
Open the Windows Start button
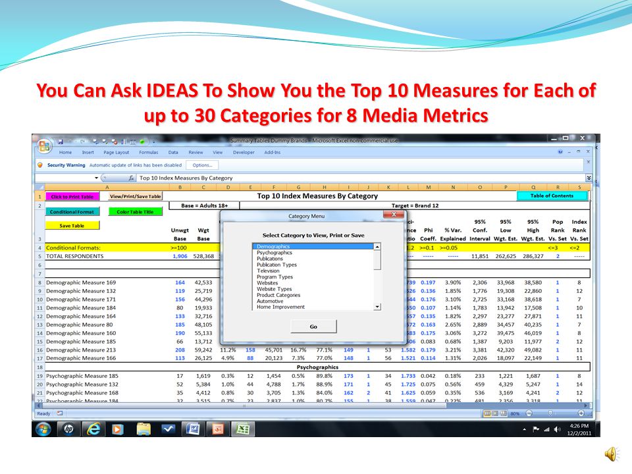click(43, 429)
